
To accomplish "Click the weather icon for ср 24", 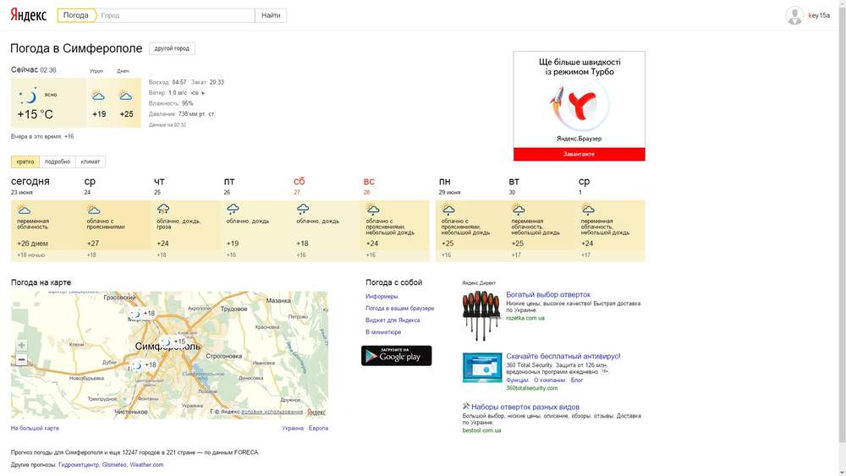I will point(93,209).
